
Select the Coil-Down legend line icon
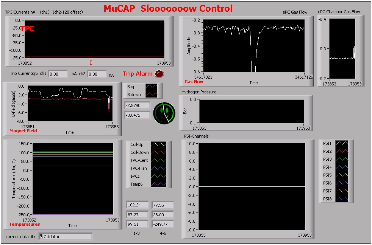[158, 152]
